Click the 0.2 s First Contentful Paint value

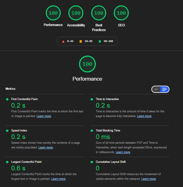(x=18, y=105)
